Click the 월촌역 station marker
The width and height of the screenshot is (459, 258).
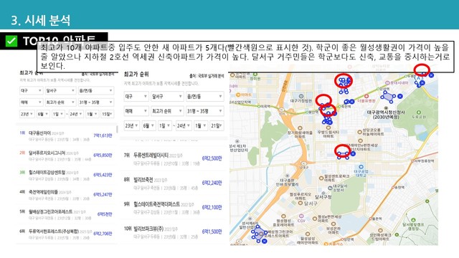(x=371, y=219)
